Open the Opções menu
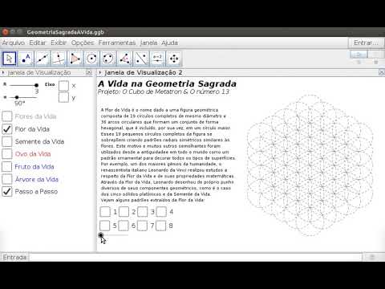The width and height of the screenshot is (385, 289). [x=83, y=43]
